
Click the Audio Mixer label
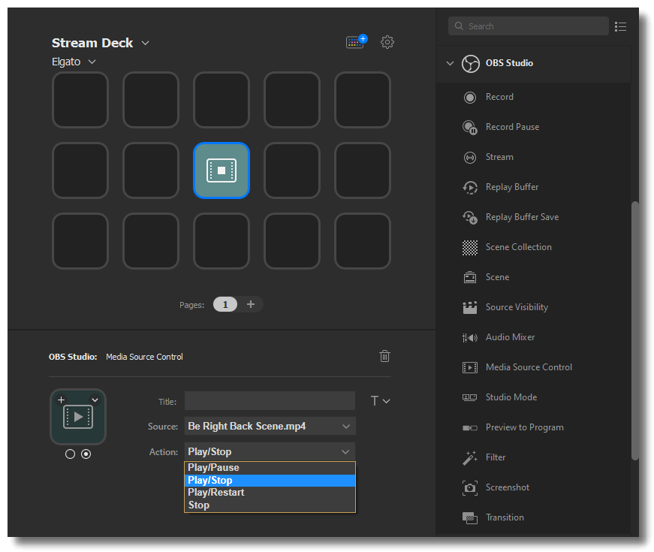(x=510, y=337)
